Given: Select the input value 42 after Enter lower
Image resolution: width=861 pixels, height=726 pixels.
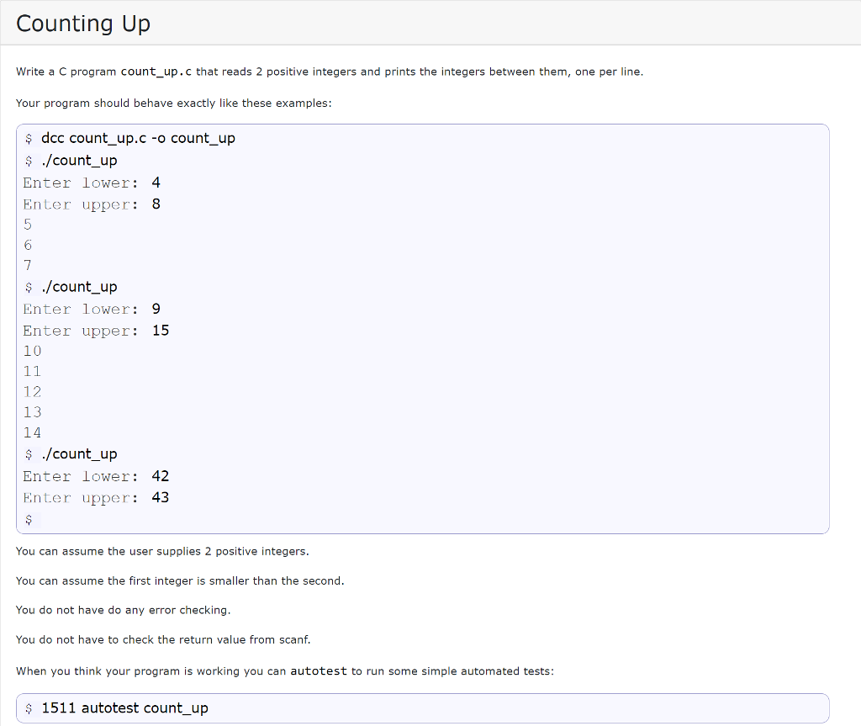Looking at the screenshot, I should click(161, 476).
